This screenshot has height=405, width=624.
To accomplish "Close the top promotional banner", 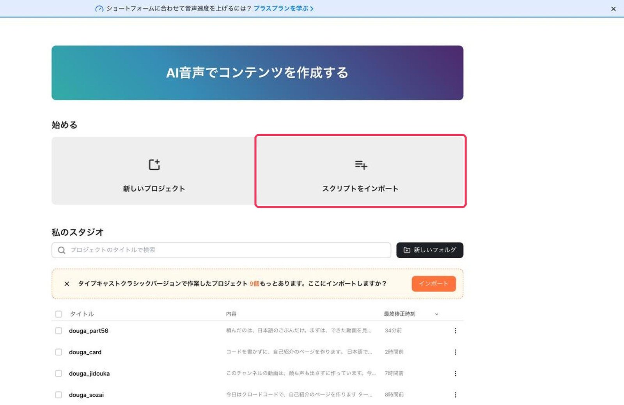I will 613,9.
